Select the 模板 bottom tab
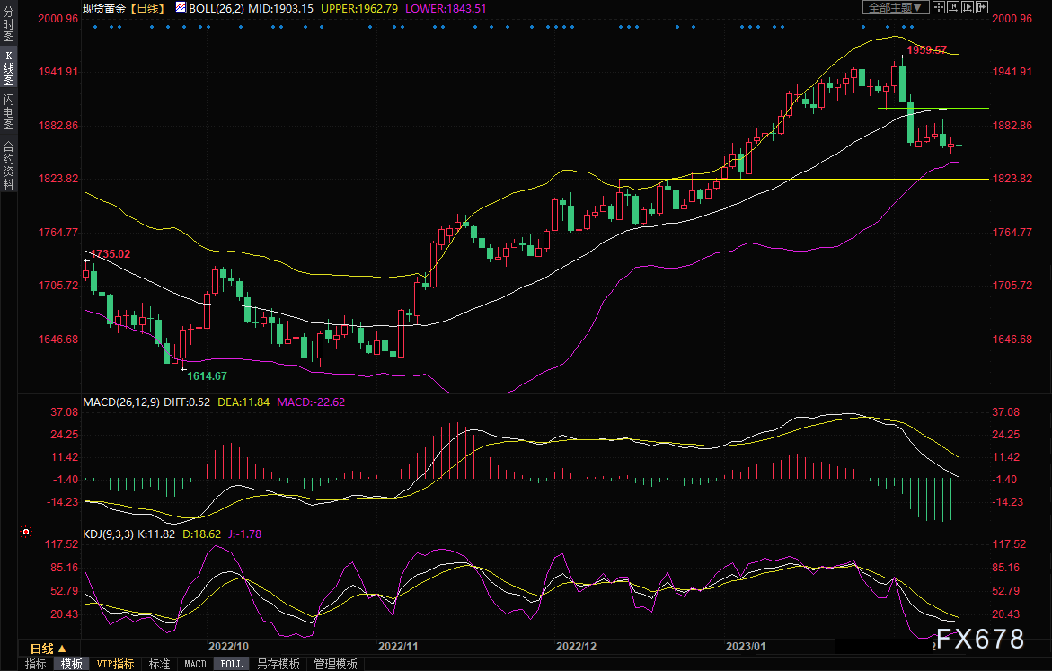The image size is (1052, 671). (x=71, y=664)
